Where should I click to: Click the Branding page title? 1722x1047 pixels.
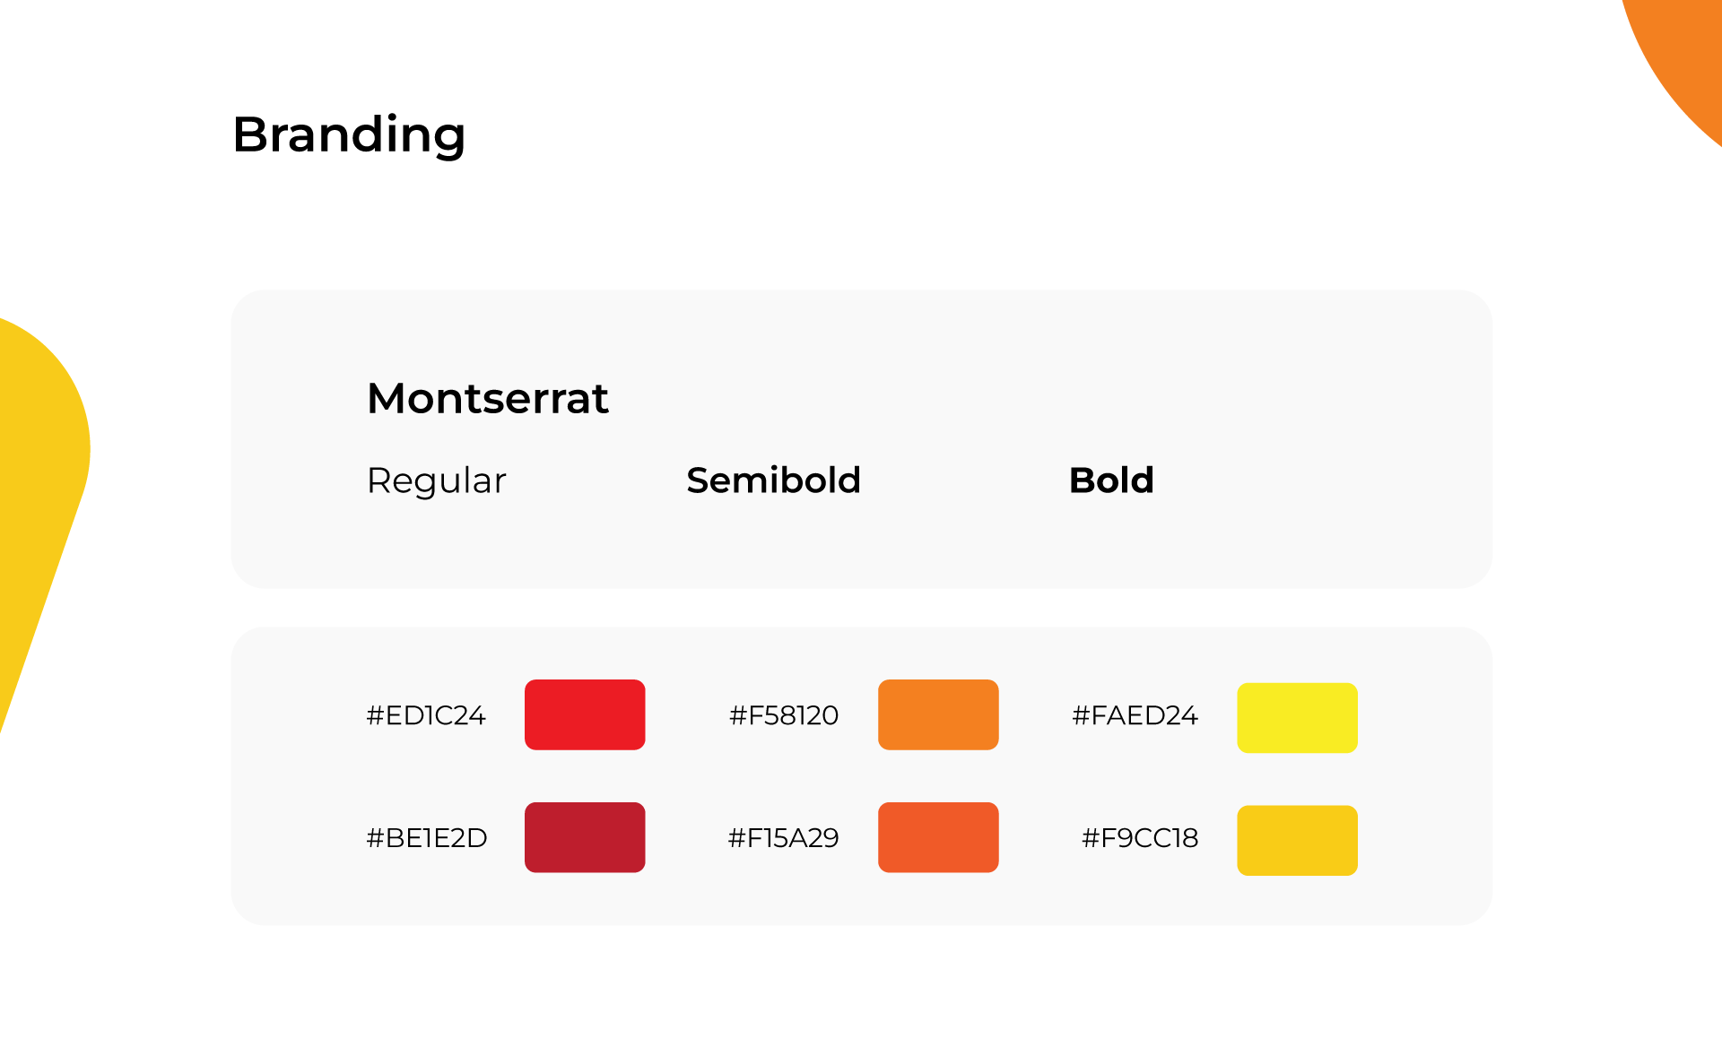[x=349, y=134]
